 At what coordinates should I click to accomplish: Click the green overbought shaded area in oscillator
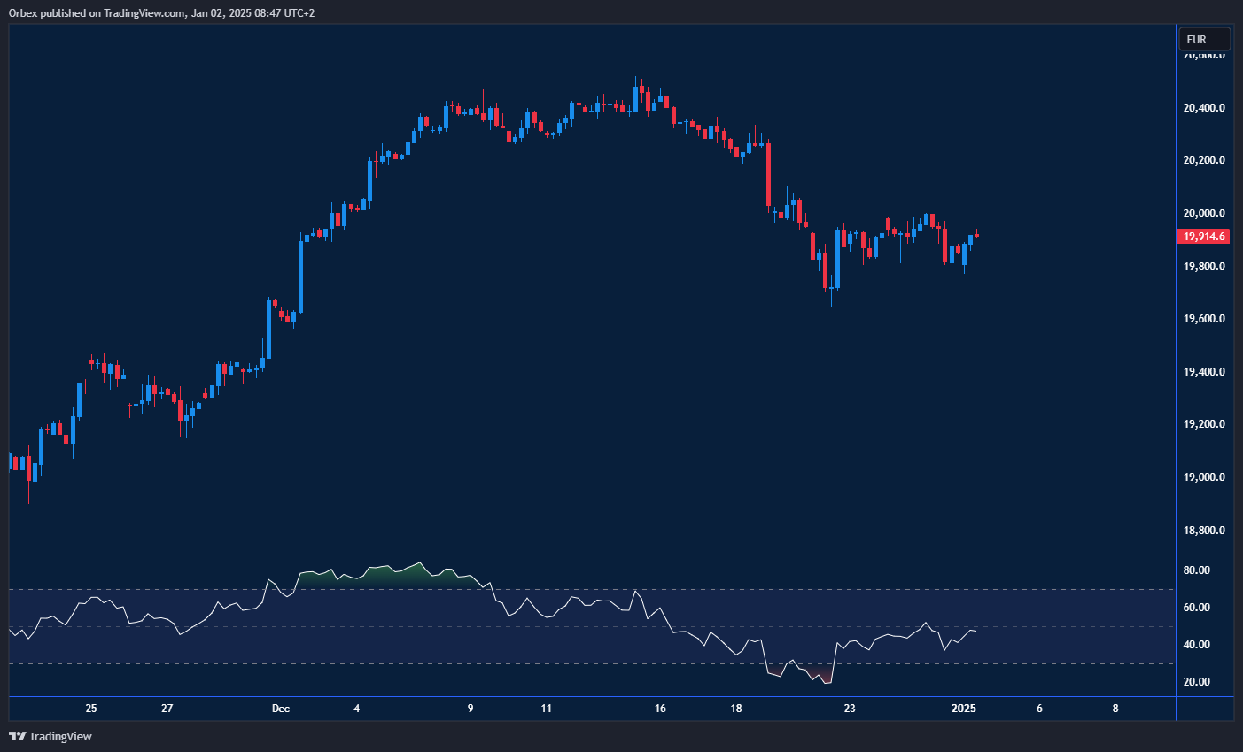(x=390, y=576)
